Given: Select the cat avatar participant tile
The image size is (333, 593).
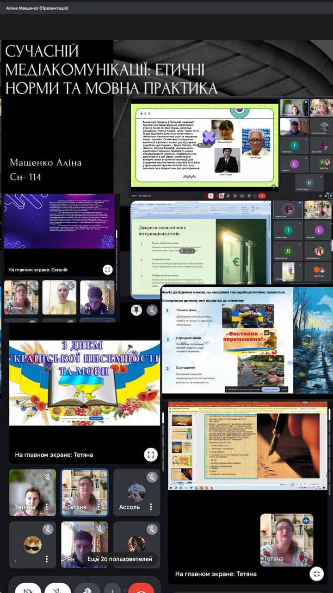Looking at the screenshot, I should (32, 544).
